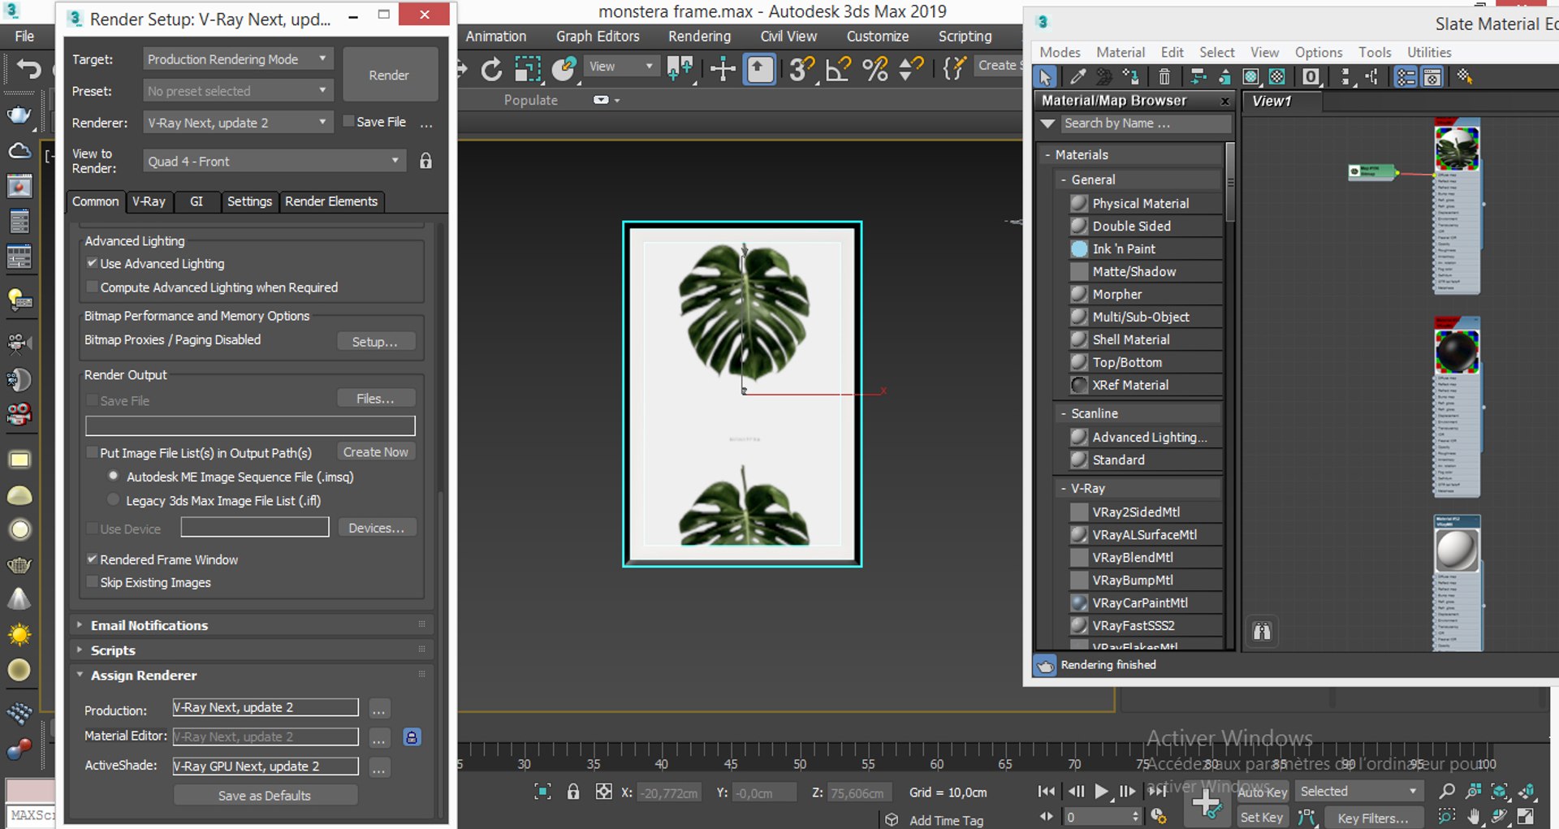Select Legacy 3ds Max Image File List radio
The image size is (1559, 829).
pos(114,500)
